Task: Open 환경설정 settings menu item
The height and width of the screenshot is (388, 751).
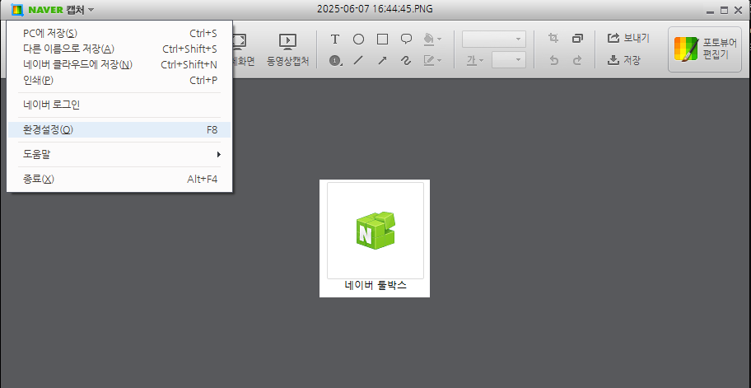Action: point(119,130)
